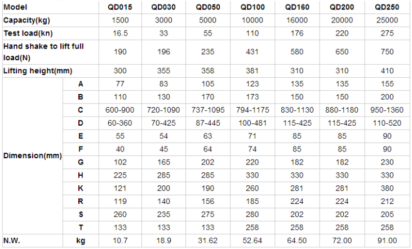Screen dimensions: 412x249
Task: Select the QD015 model column header
Action: (120, 7)
